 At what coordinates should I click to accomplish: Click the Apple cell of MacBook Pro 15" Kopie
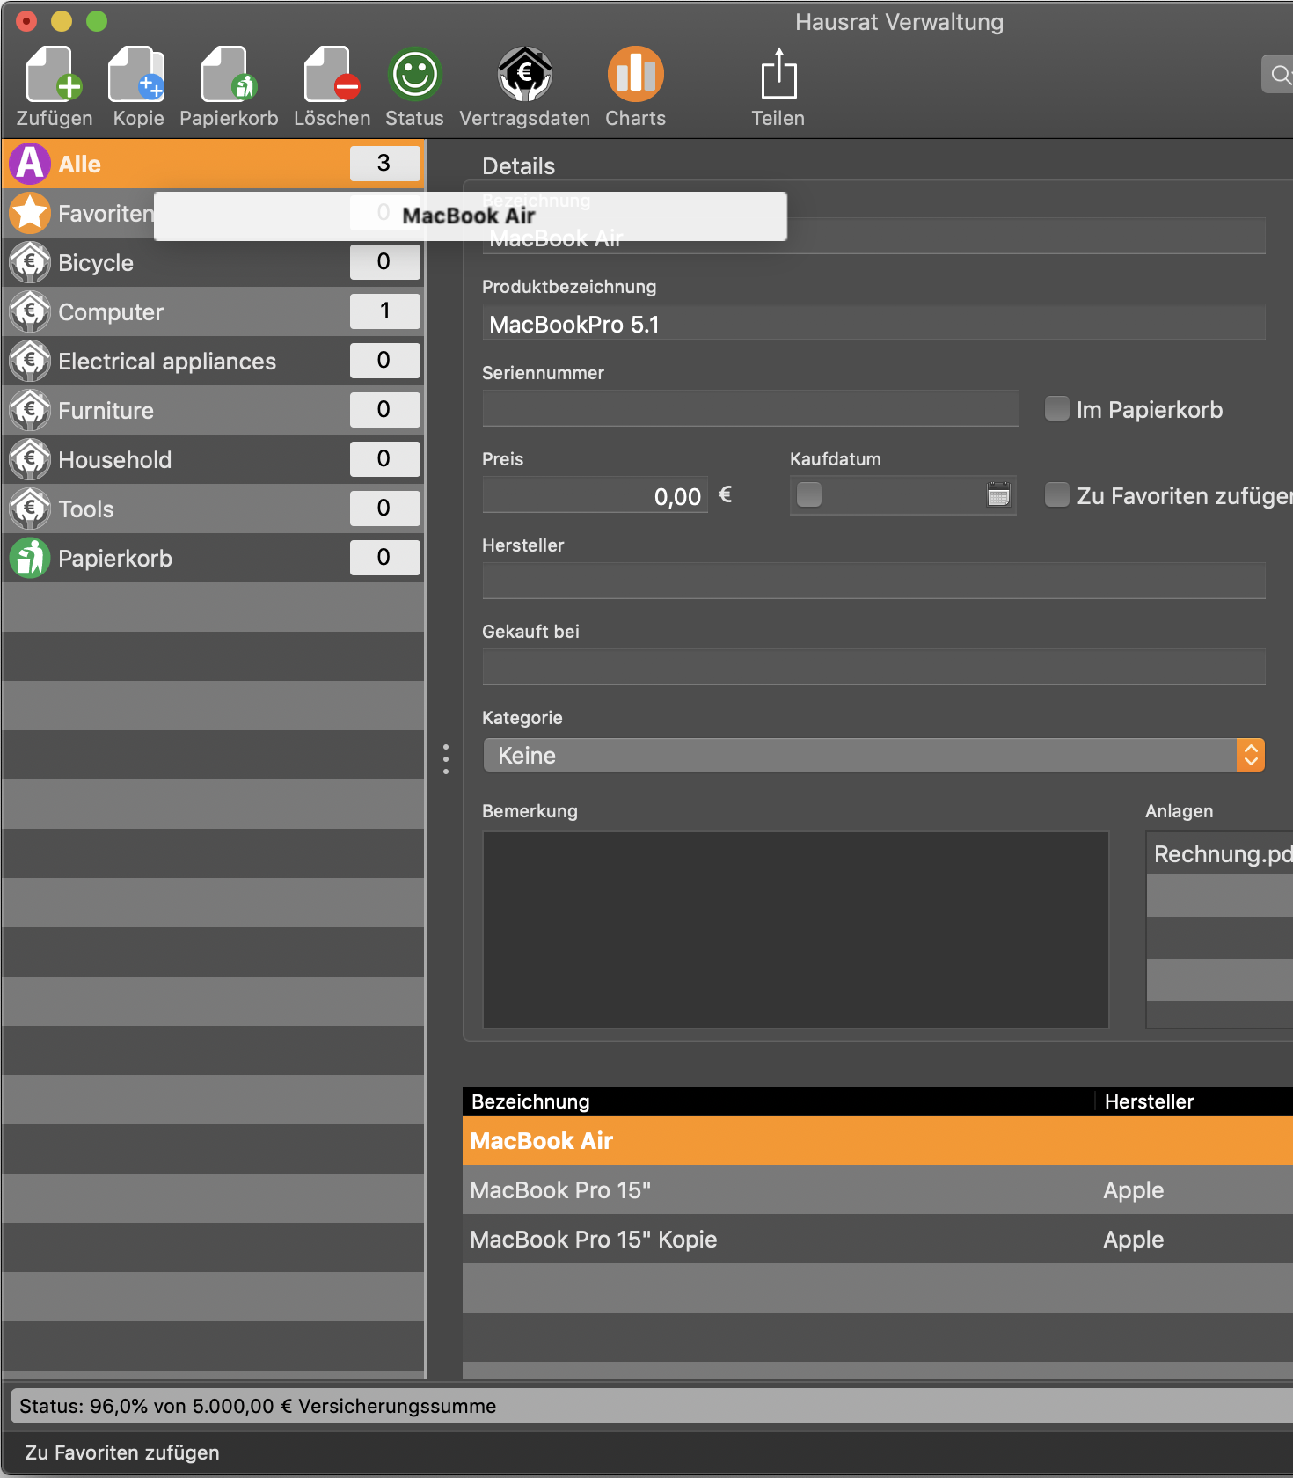coord(1133,1239)
